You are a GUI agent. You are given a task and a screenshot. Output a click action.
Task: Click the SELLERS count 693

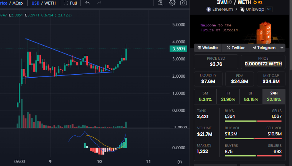(x=277, y=151)
